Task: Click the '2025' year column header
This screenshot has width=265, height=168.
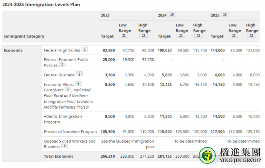Action: 215,15
